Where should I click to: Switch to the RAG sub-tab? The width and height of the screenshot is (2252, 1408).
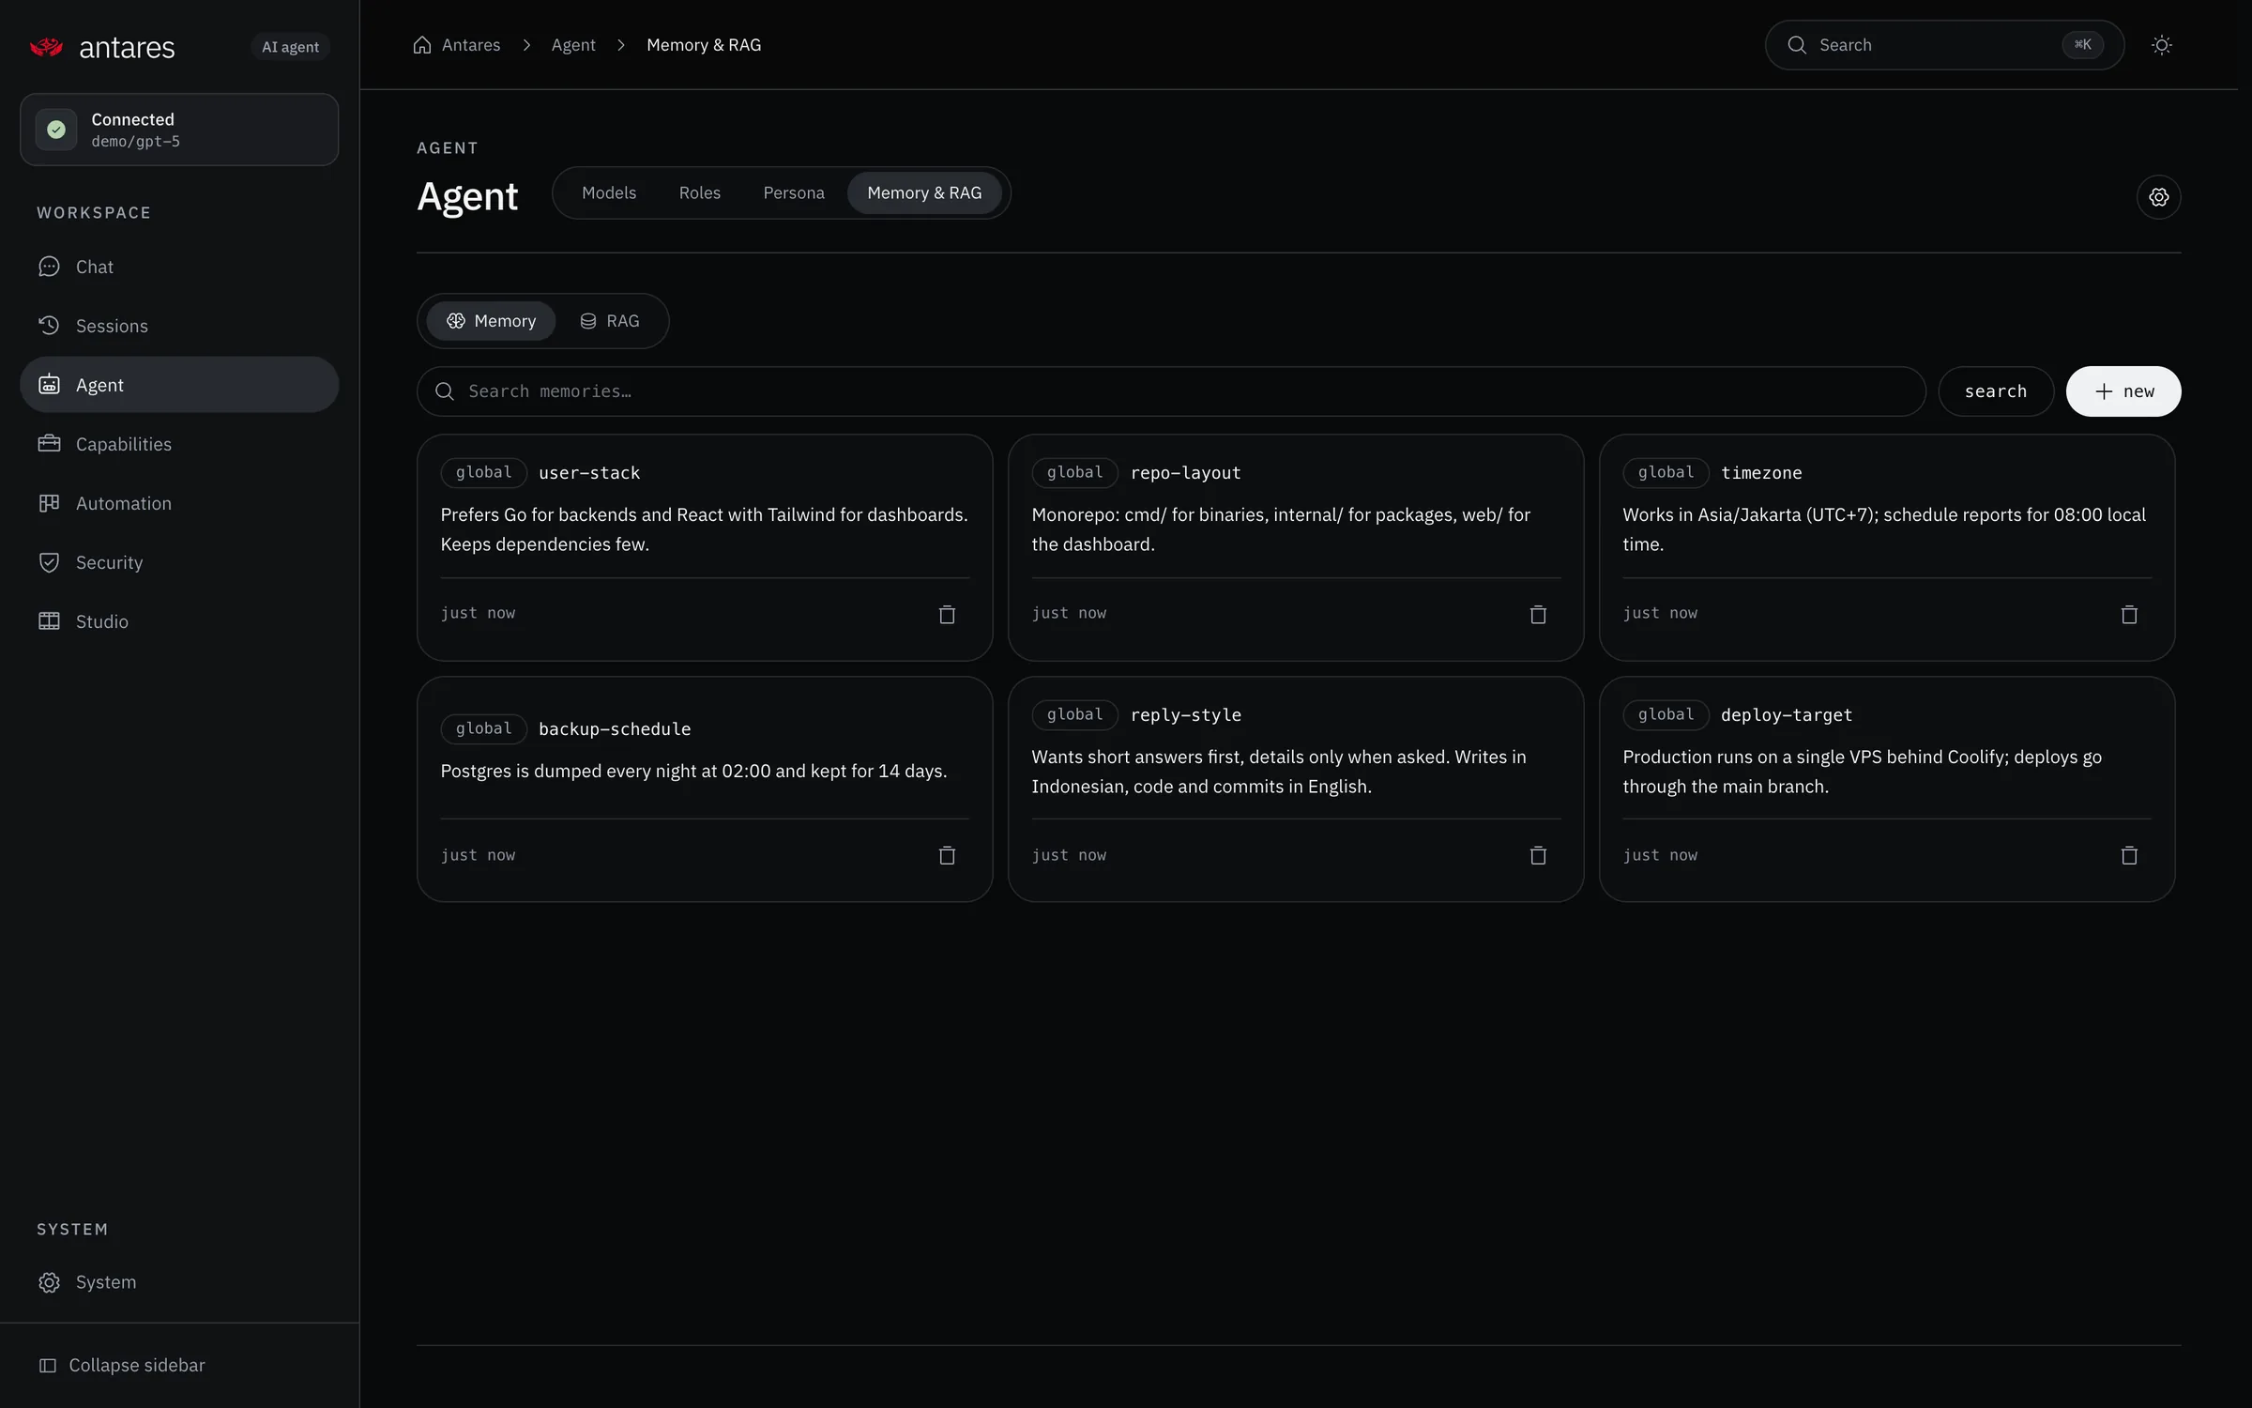(610, 321)
